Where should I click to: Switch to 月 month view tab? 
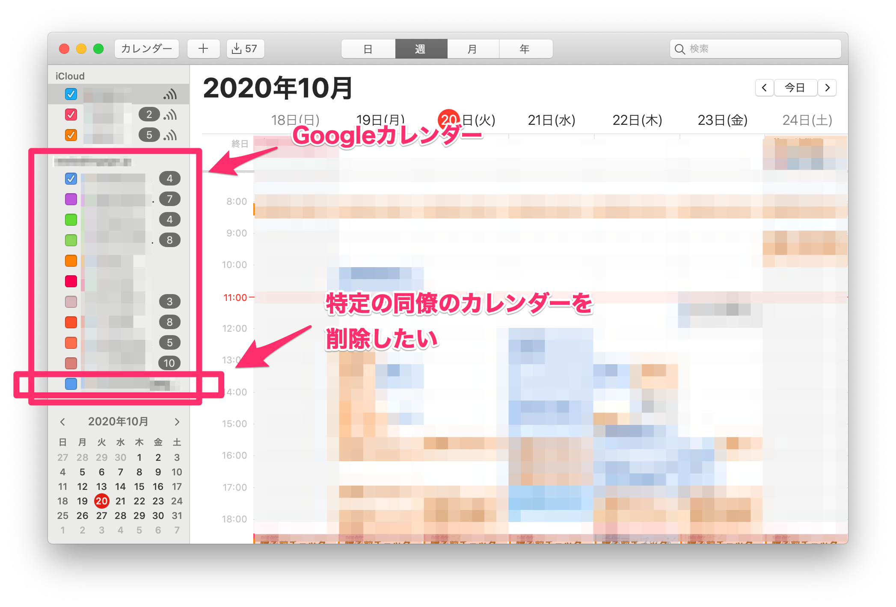(x=472, y=49)
